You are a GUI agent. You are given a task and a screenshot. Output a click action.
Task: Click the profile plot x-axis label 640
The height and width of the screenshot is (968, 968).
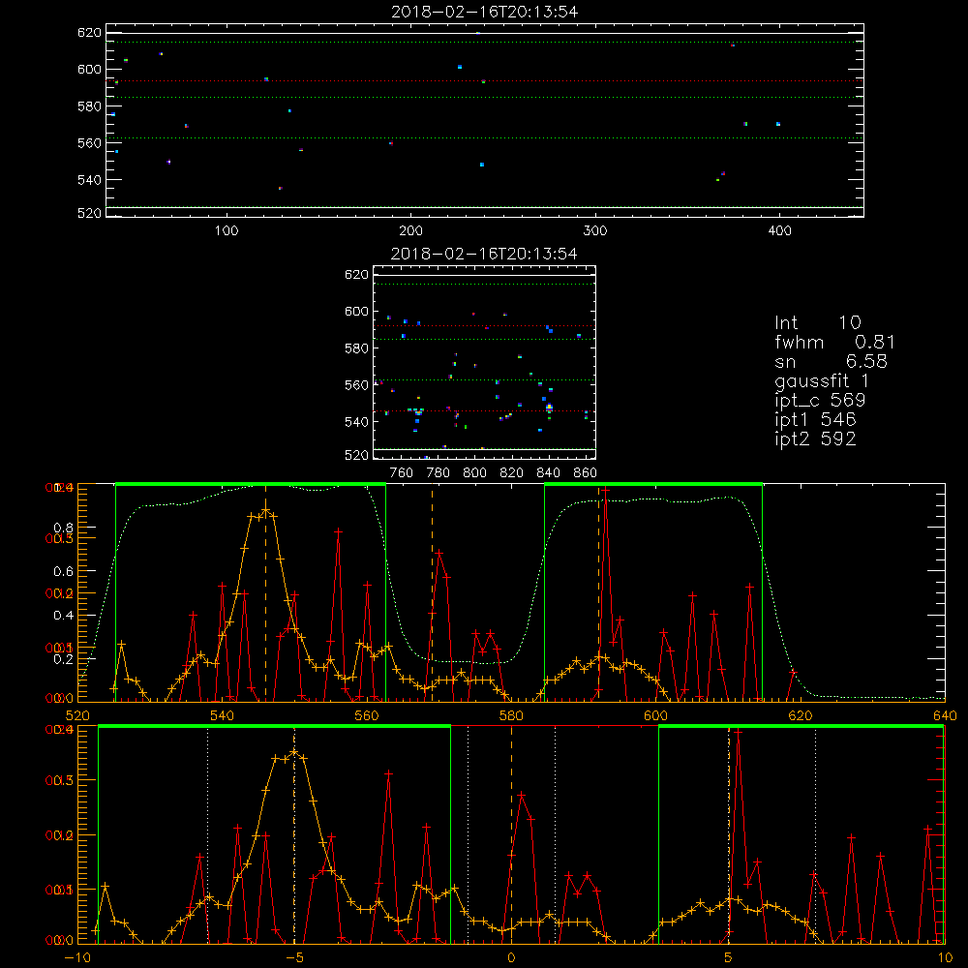click(945, 715)
